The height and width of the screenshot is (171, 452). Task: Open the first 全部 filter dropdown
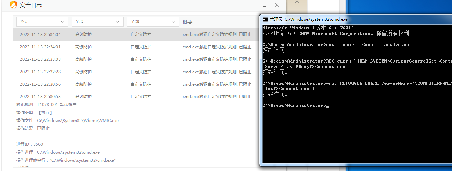(98, 22)
